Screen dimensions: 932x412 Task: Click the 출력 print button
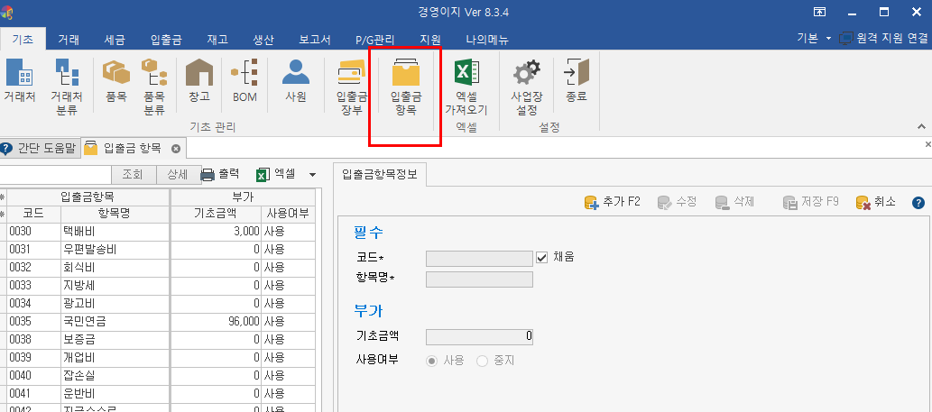pyautogui.click(x=220, y=174)
